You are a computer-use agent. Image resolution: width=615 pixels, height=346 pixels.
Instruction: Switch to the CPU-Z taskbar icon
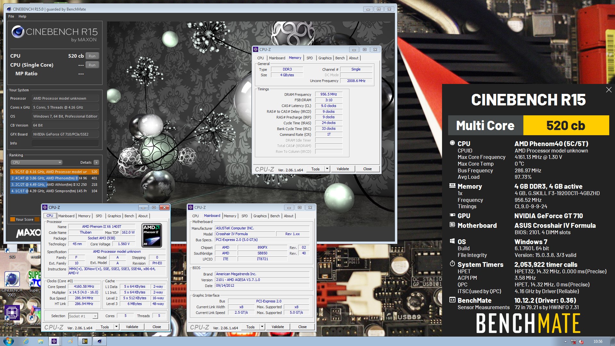[x=54, y=341]
